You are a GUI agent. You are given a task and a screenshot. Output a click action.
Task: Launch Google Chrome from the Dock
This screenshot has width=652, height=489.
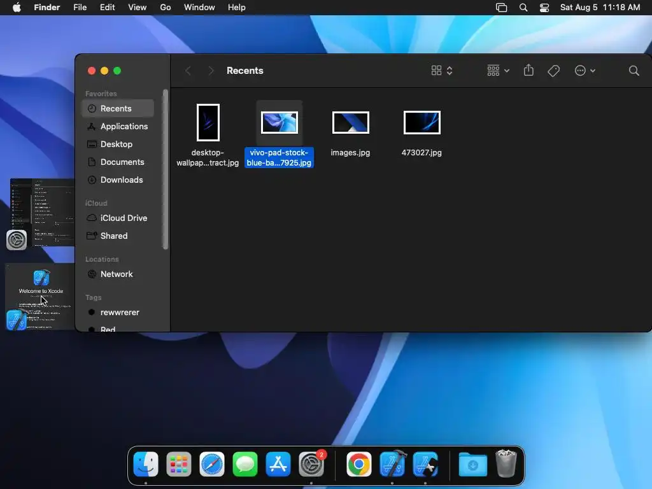(x=359, y=464)
